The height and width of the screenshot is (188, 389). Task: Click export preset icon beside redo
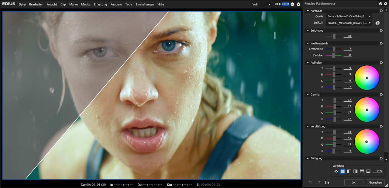(327, 183)
